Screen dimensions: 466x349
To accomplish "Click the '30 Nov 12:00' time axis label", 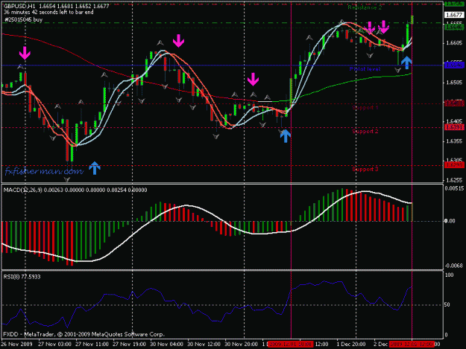I will [204, 345].
